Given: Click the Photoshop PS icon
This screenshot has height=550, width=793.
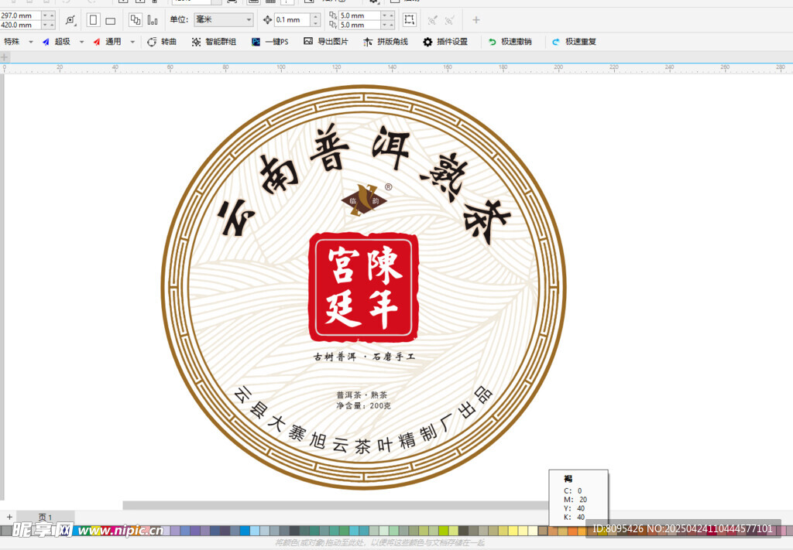Looking at the screenshot, I should [x=256, y=42].
